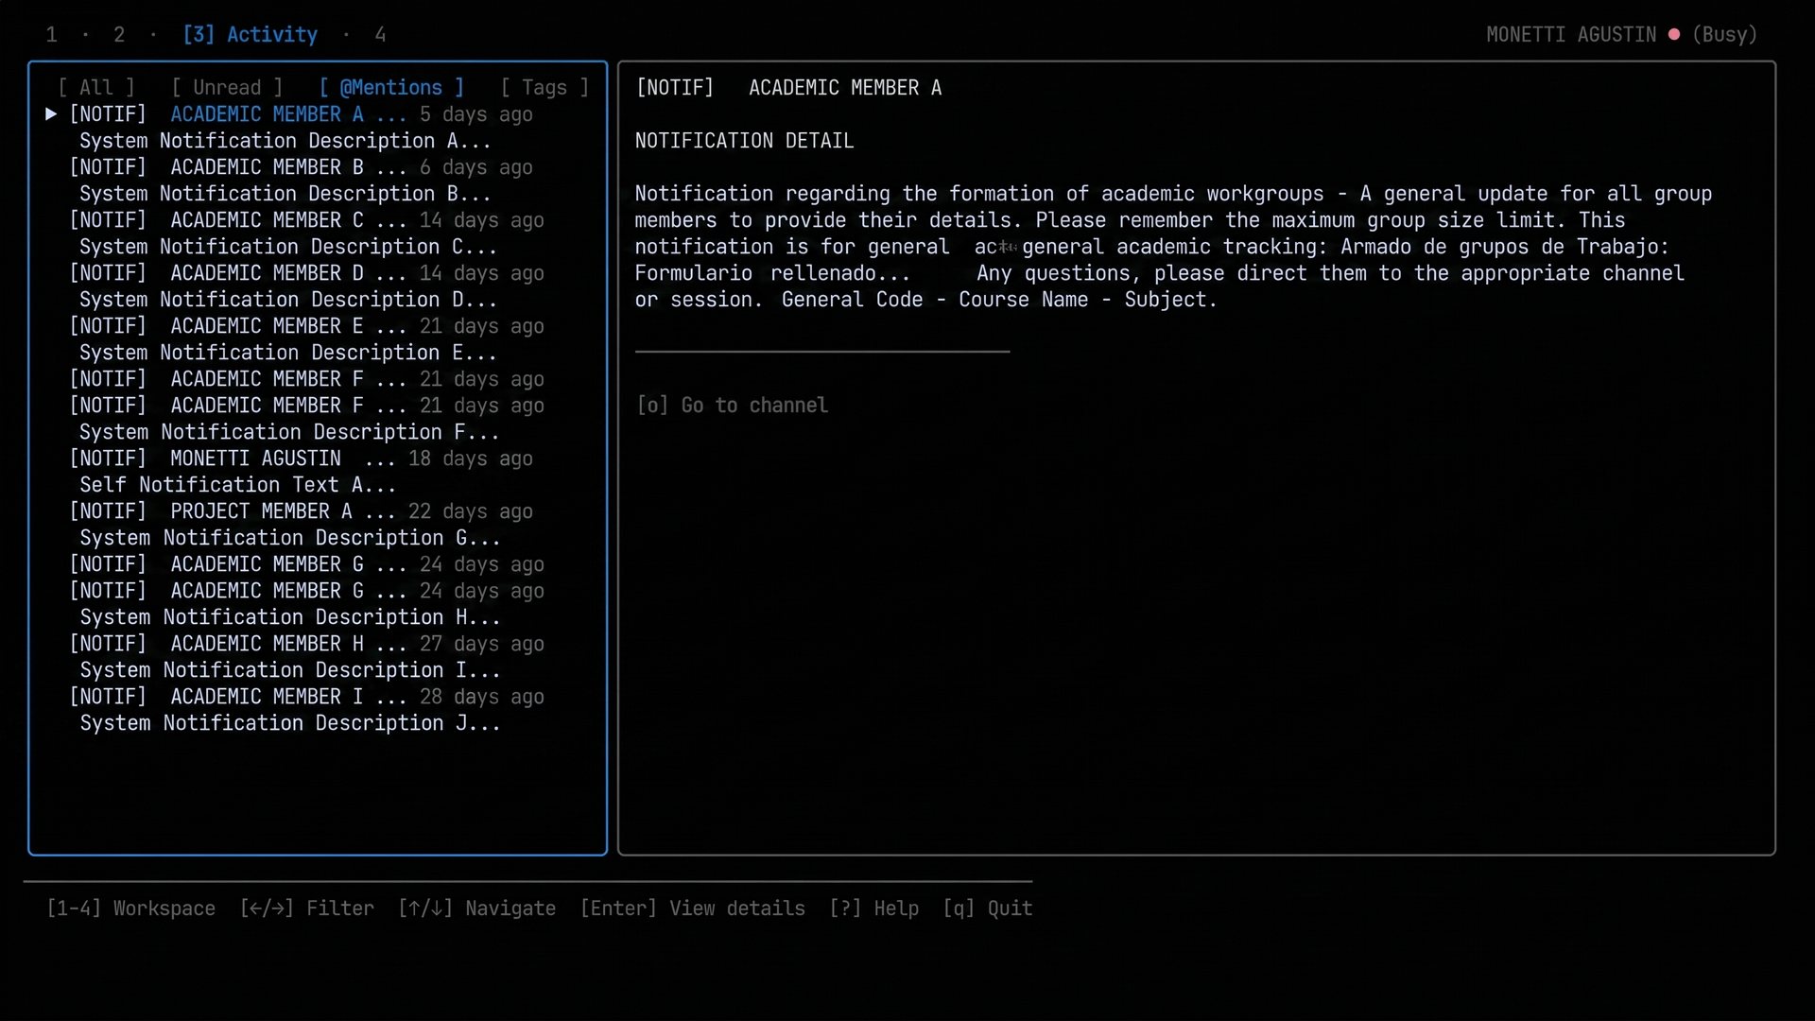Click the [↑/↓] Navigate shortcut hint

477,909
